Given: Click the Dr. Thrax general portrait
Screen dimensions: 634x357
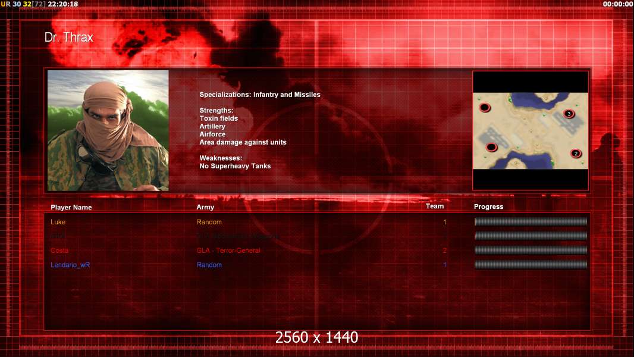Looking at the screenshot, I should 108,130.
